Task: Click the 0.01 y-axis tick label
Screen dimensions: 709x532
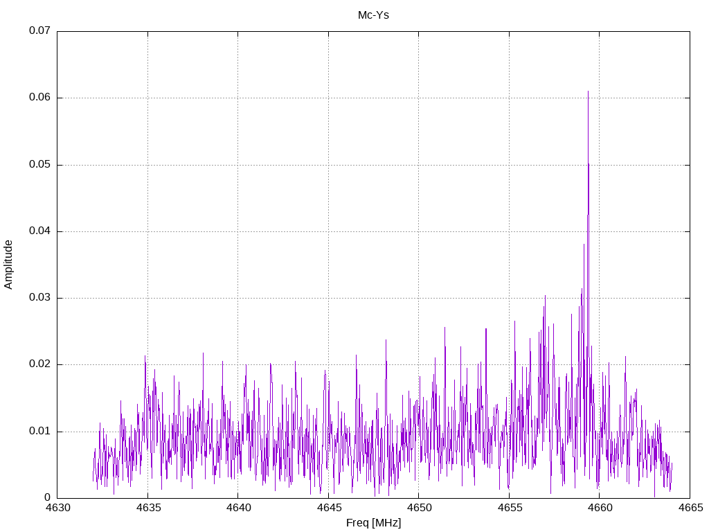Action: (39, 432)
